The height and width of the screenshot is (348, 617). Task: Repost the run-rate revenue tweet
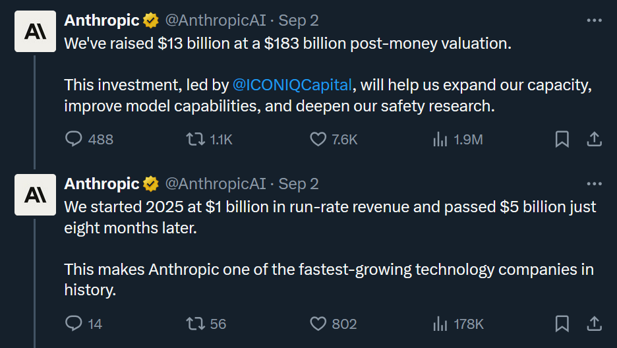(x=194, y=324)
